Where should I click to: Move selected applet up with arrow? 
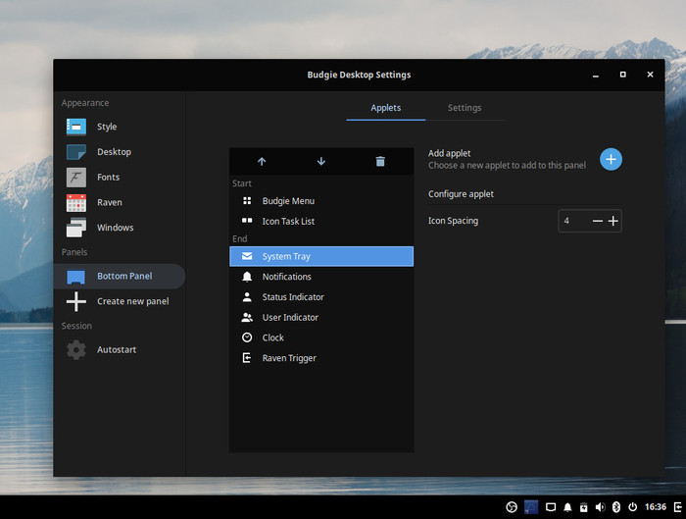tap(262, 162)
